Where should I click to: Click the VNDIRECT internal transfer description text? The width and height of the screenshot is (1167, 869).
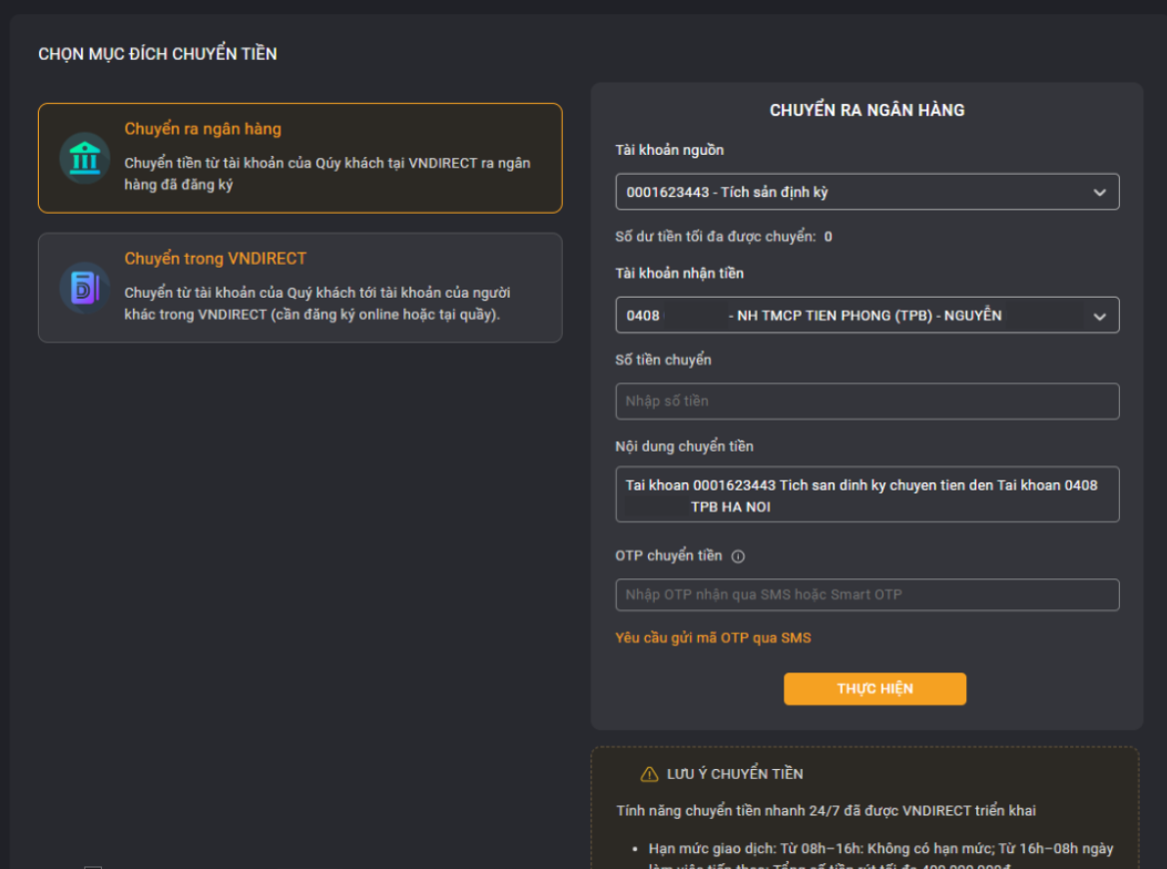317,303
